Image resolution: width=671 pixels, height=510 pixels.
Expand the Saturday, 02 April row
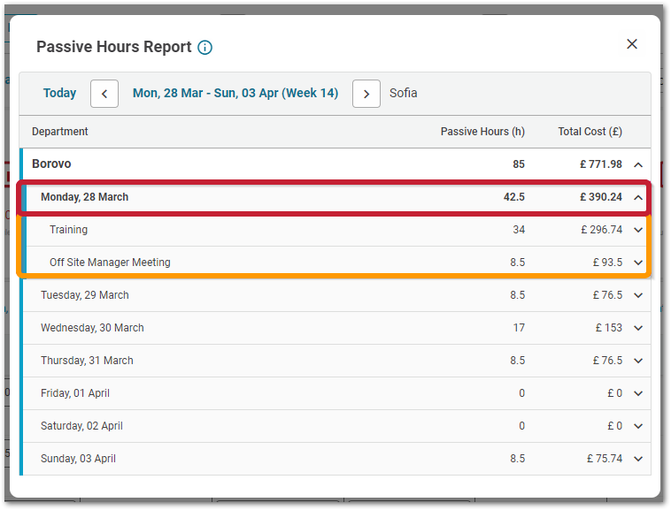[638, 426]
